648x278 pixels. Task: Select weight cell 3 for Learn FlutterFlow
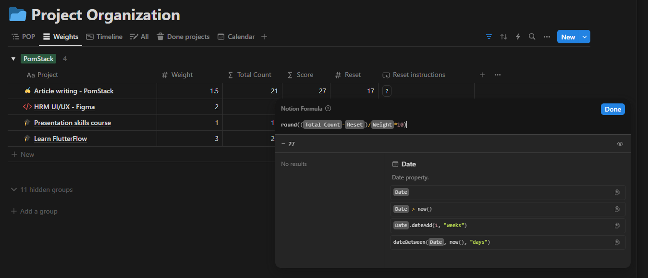click(190, 139)
